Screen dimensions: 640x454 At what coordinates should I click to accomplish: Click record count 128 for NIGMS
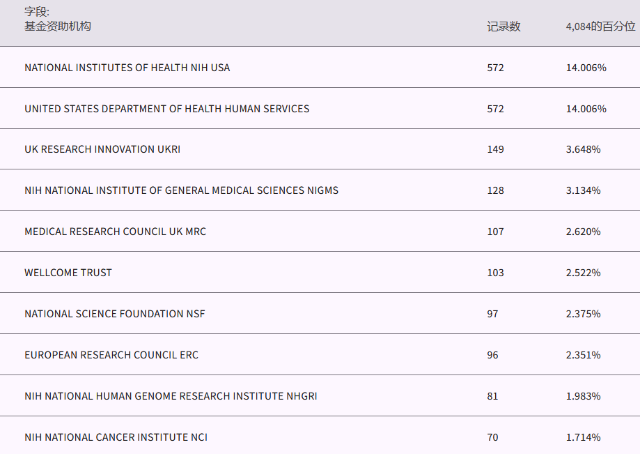tap(496, 190)
